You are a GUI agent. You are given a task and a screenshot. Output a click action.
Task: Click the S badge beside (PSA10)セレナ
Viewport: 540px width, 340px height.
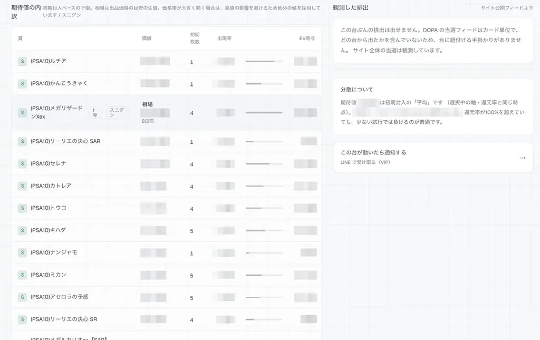[22, 164]
